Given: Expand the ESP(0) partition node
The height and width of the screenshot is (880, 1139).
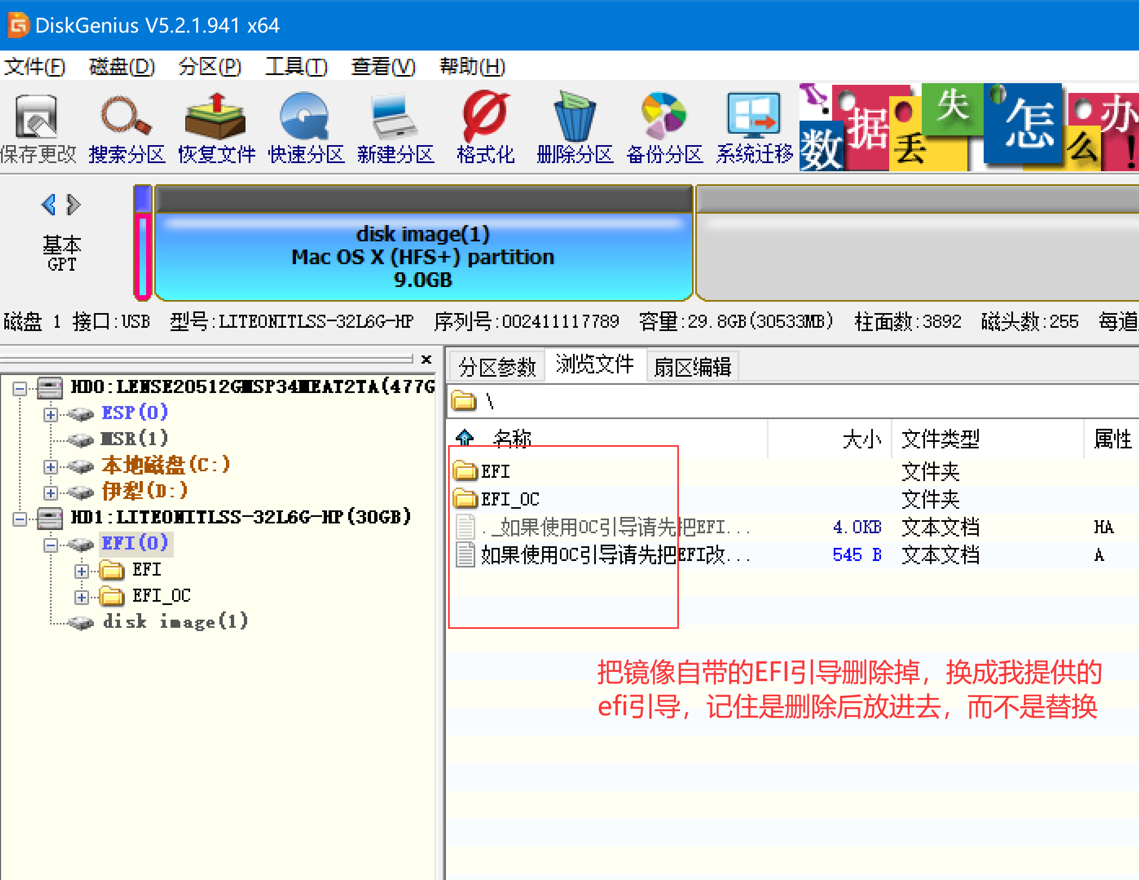Looking at the screenshot, I should [51, 415].
